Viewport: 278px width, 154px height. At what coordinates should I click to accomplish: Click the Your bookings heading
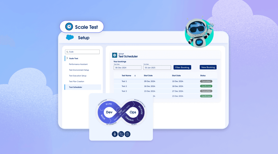(x=120, y=62)
